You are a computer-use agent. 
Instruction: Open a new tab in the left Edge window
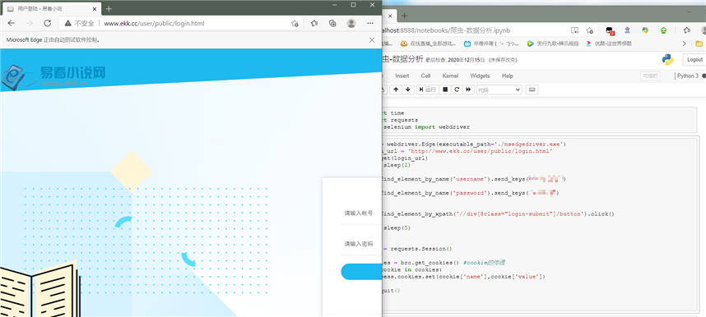(109, 8)
